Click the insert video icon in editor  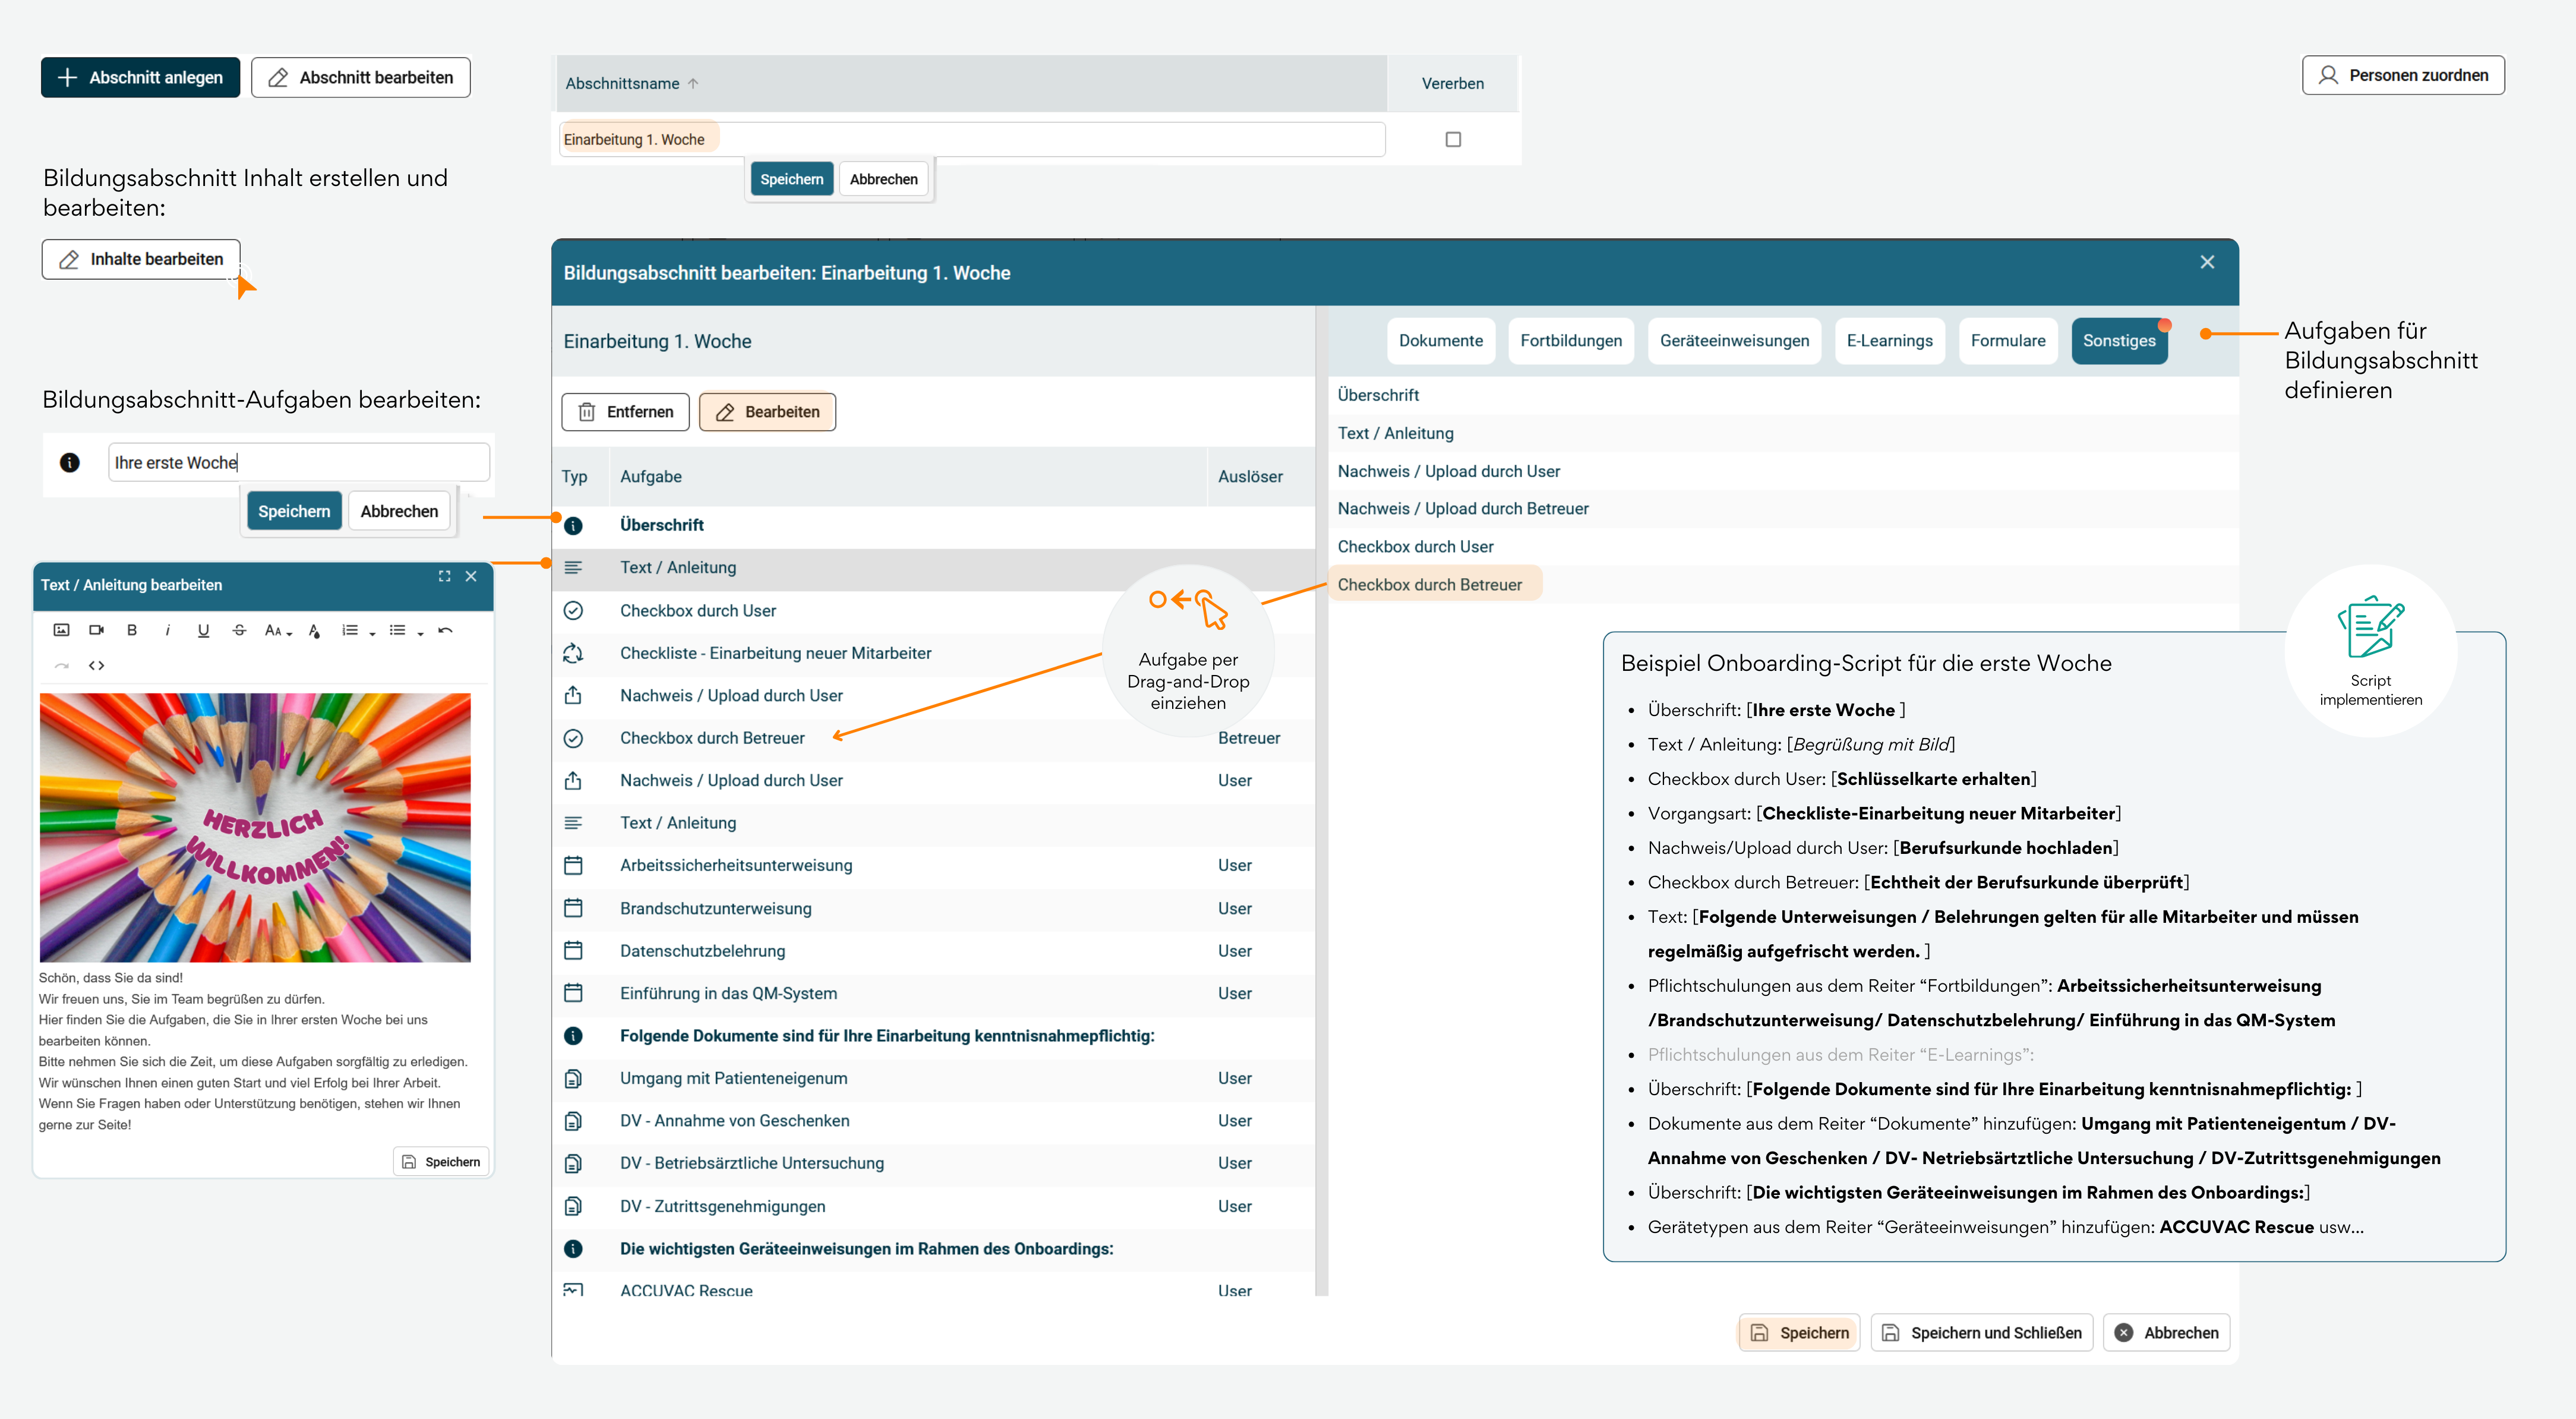tap(96, 630)
